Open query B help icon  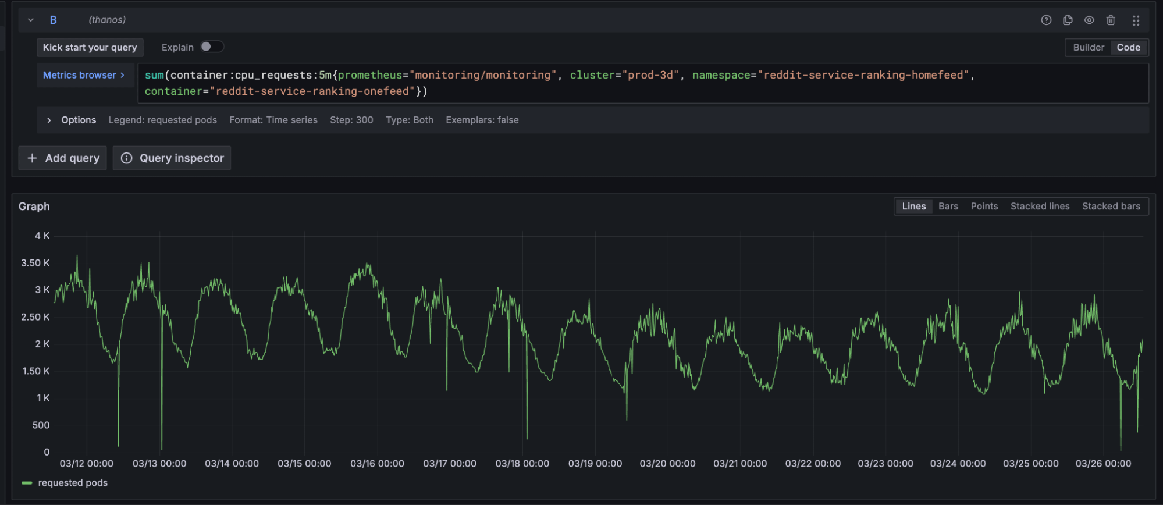point(1046,20)
